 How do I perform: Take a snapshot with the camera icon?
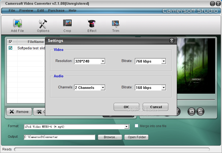[192, 112]
